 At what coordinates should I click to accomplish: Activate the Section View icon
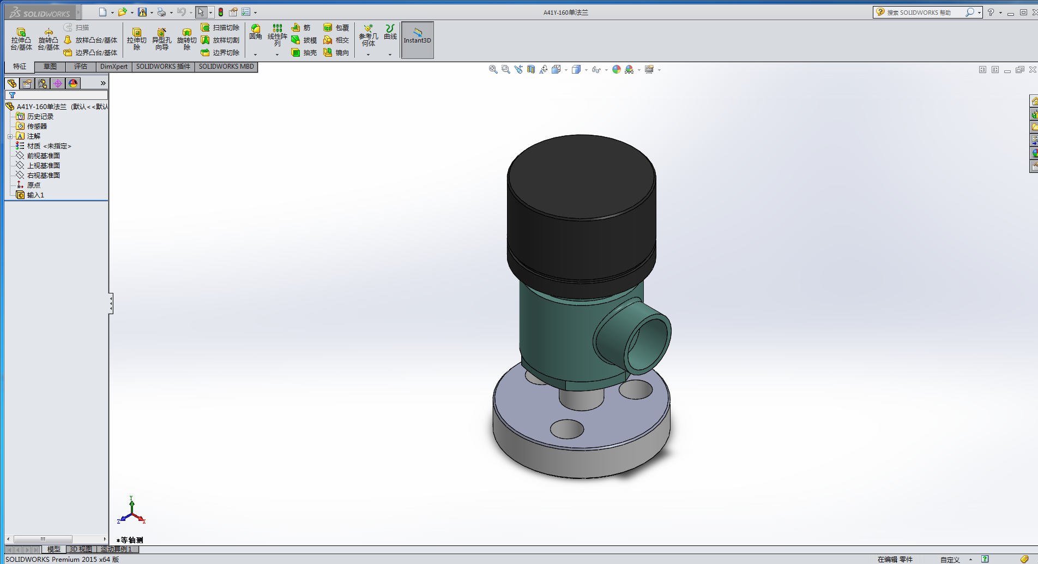[531, 70]
